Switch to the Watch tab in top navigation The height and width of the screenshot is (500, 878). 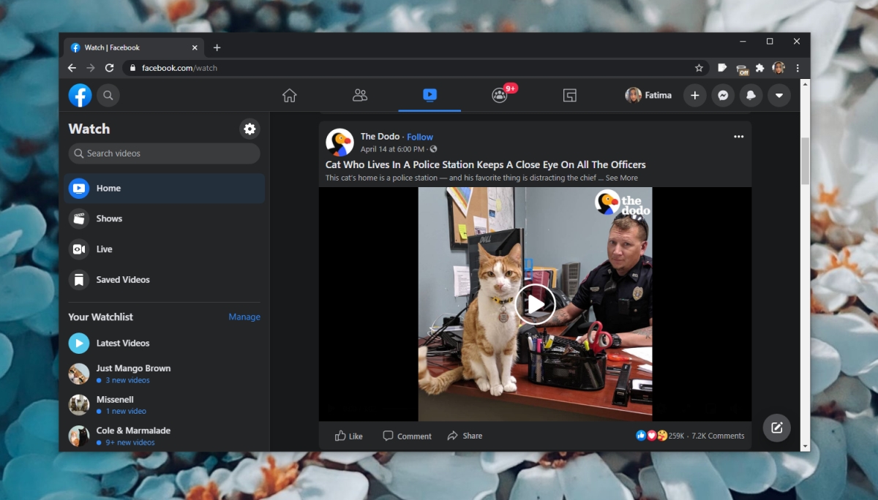click(x=429, y=95)
